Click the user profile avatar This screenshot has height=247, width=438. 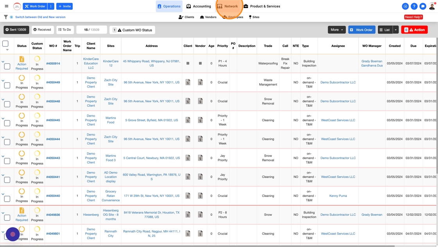click(432, 6)
